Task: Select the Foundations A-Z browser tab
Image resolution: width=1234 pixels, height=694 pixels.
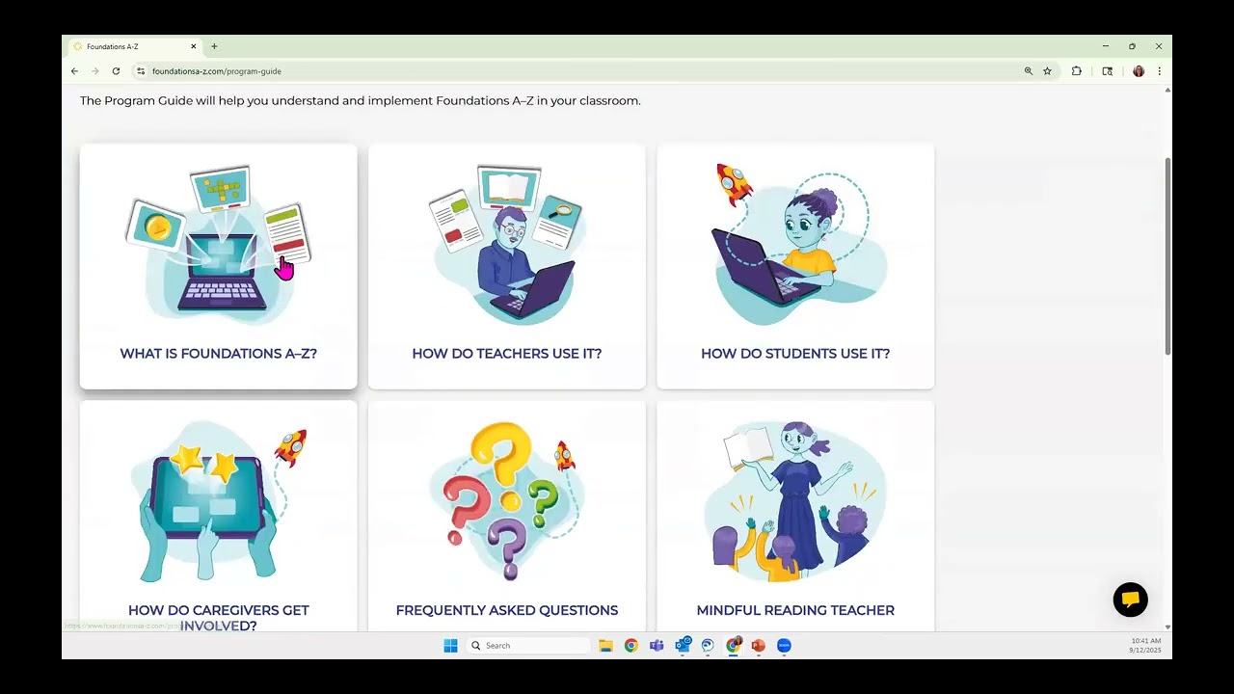Action: coord(135,46)
